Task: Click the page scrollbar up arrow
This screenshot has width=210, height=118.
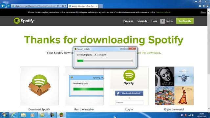Action: [x=209, y=12]
